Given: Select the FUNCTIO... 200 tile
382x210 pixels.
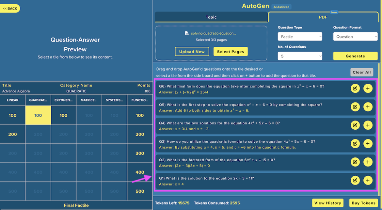Looking at the screenshot, I should coord(140,134).
